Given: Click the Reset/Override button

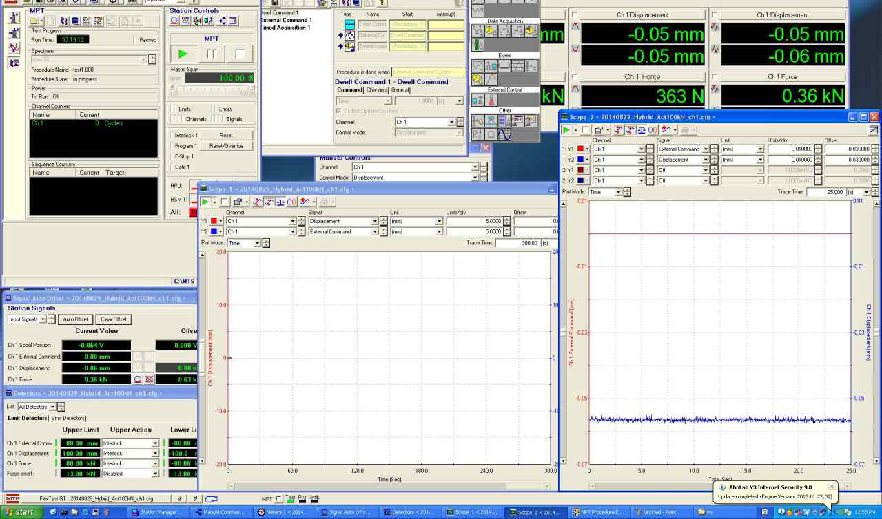Looking at the screenshot, I should pyautogui.click(x=226, y=146).
